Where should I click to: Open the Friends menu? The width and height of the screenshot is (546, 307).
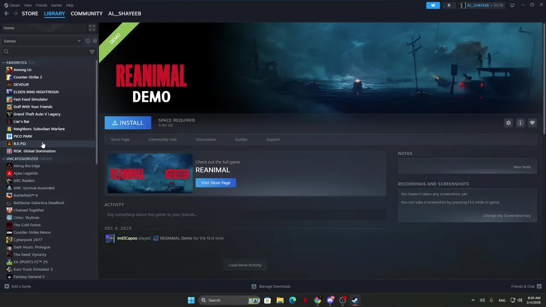pyautogui.click(x=41, y=5)
